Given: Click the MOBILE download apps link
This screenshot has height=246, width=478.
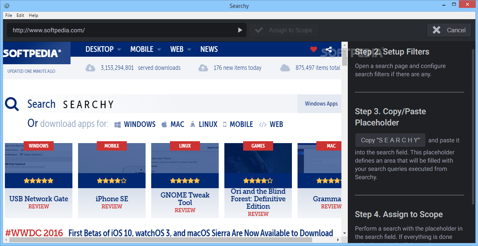Looking at the screenshot, I should click(x=238, y=124).
